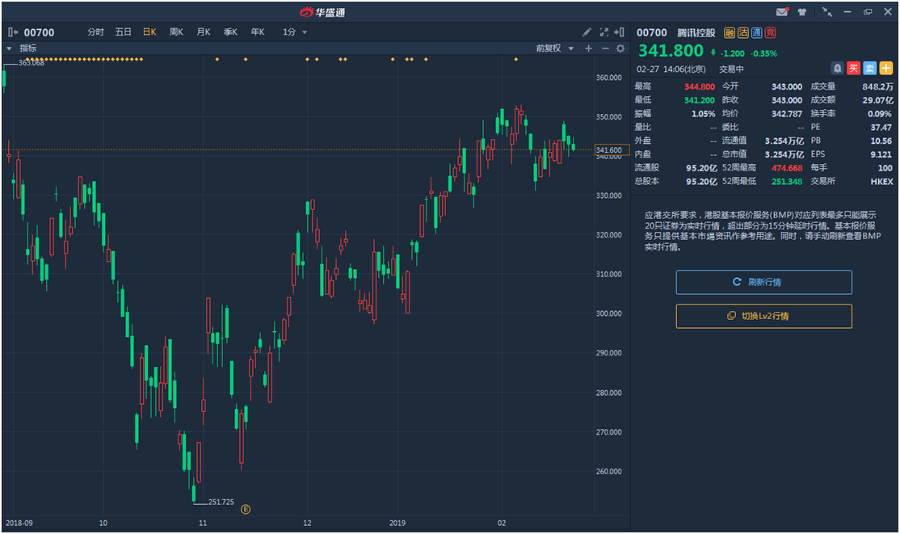Click the 切换Lv2行情 button

click(763, 316)
